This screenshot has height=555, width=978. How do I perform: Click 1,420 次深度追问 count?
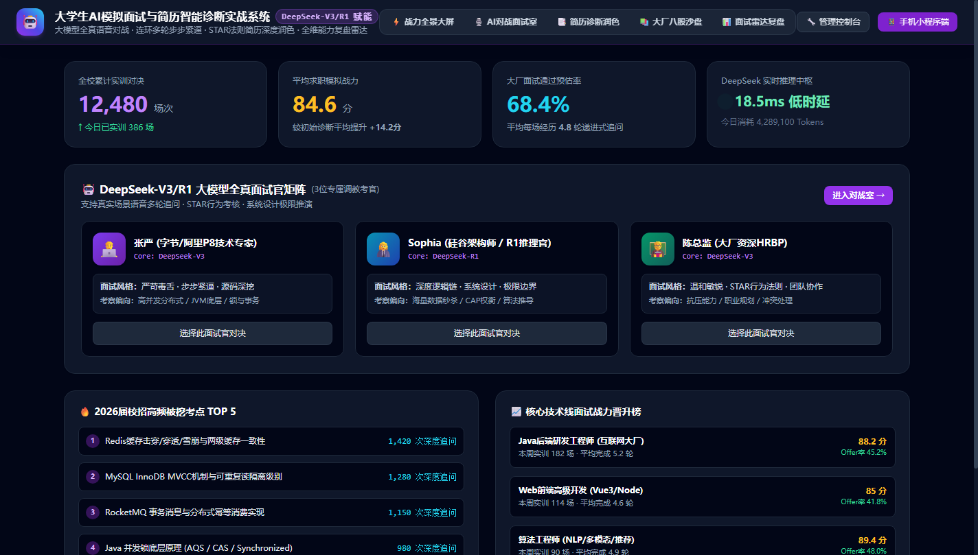point(422,442)
